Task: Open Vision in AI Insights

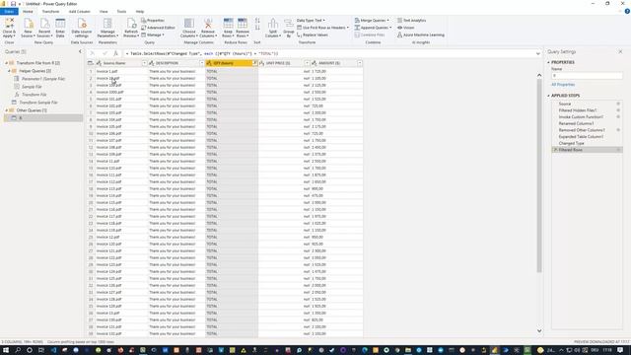Action: click(x=405, y=28)
